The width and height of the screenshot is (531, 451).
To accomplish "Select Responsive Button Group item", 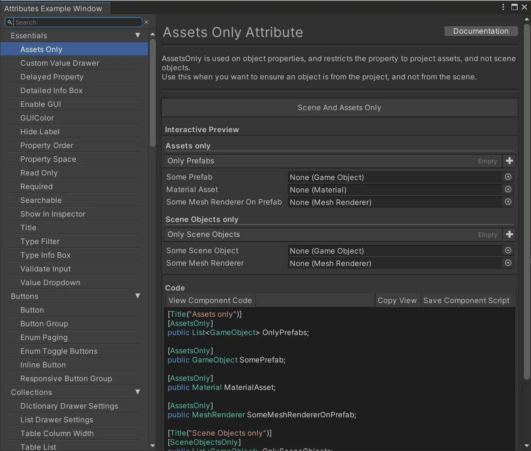I will (x=74, y=379).
